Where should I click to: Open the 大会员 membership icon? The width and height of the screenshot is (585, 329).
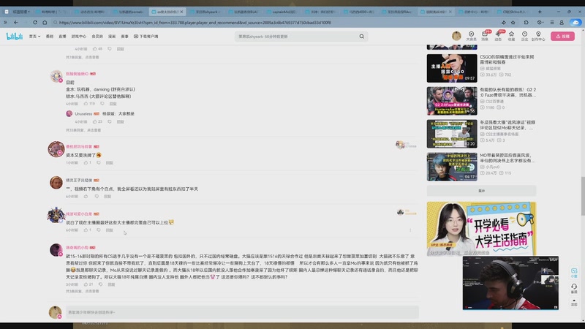pyautogui.click(x=471, y=36)
